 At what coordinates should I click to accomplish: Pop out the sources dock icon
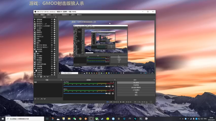tap(56, 17)
